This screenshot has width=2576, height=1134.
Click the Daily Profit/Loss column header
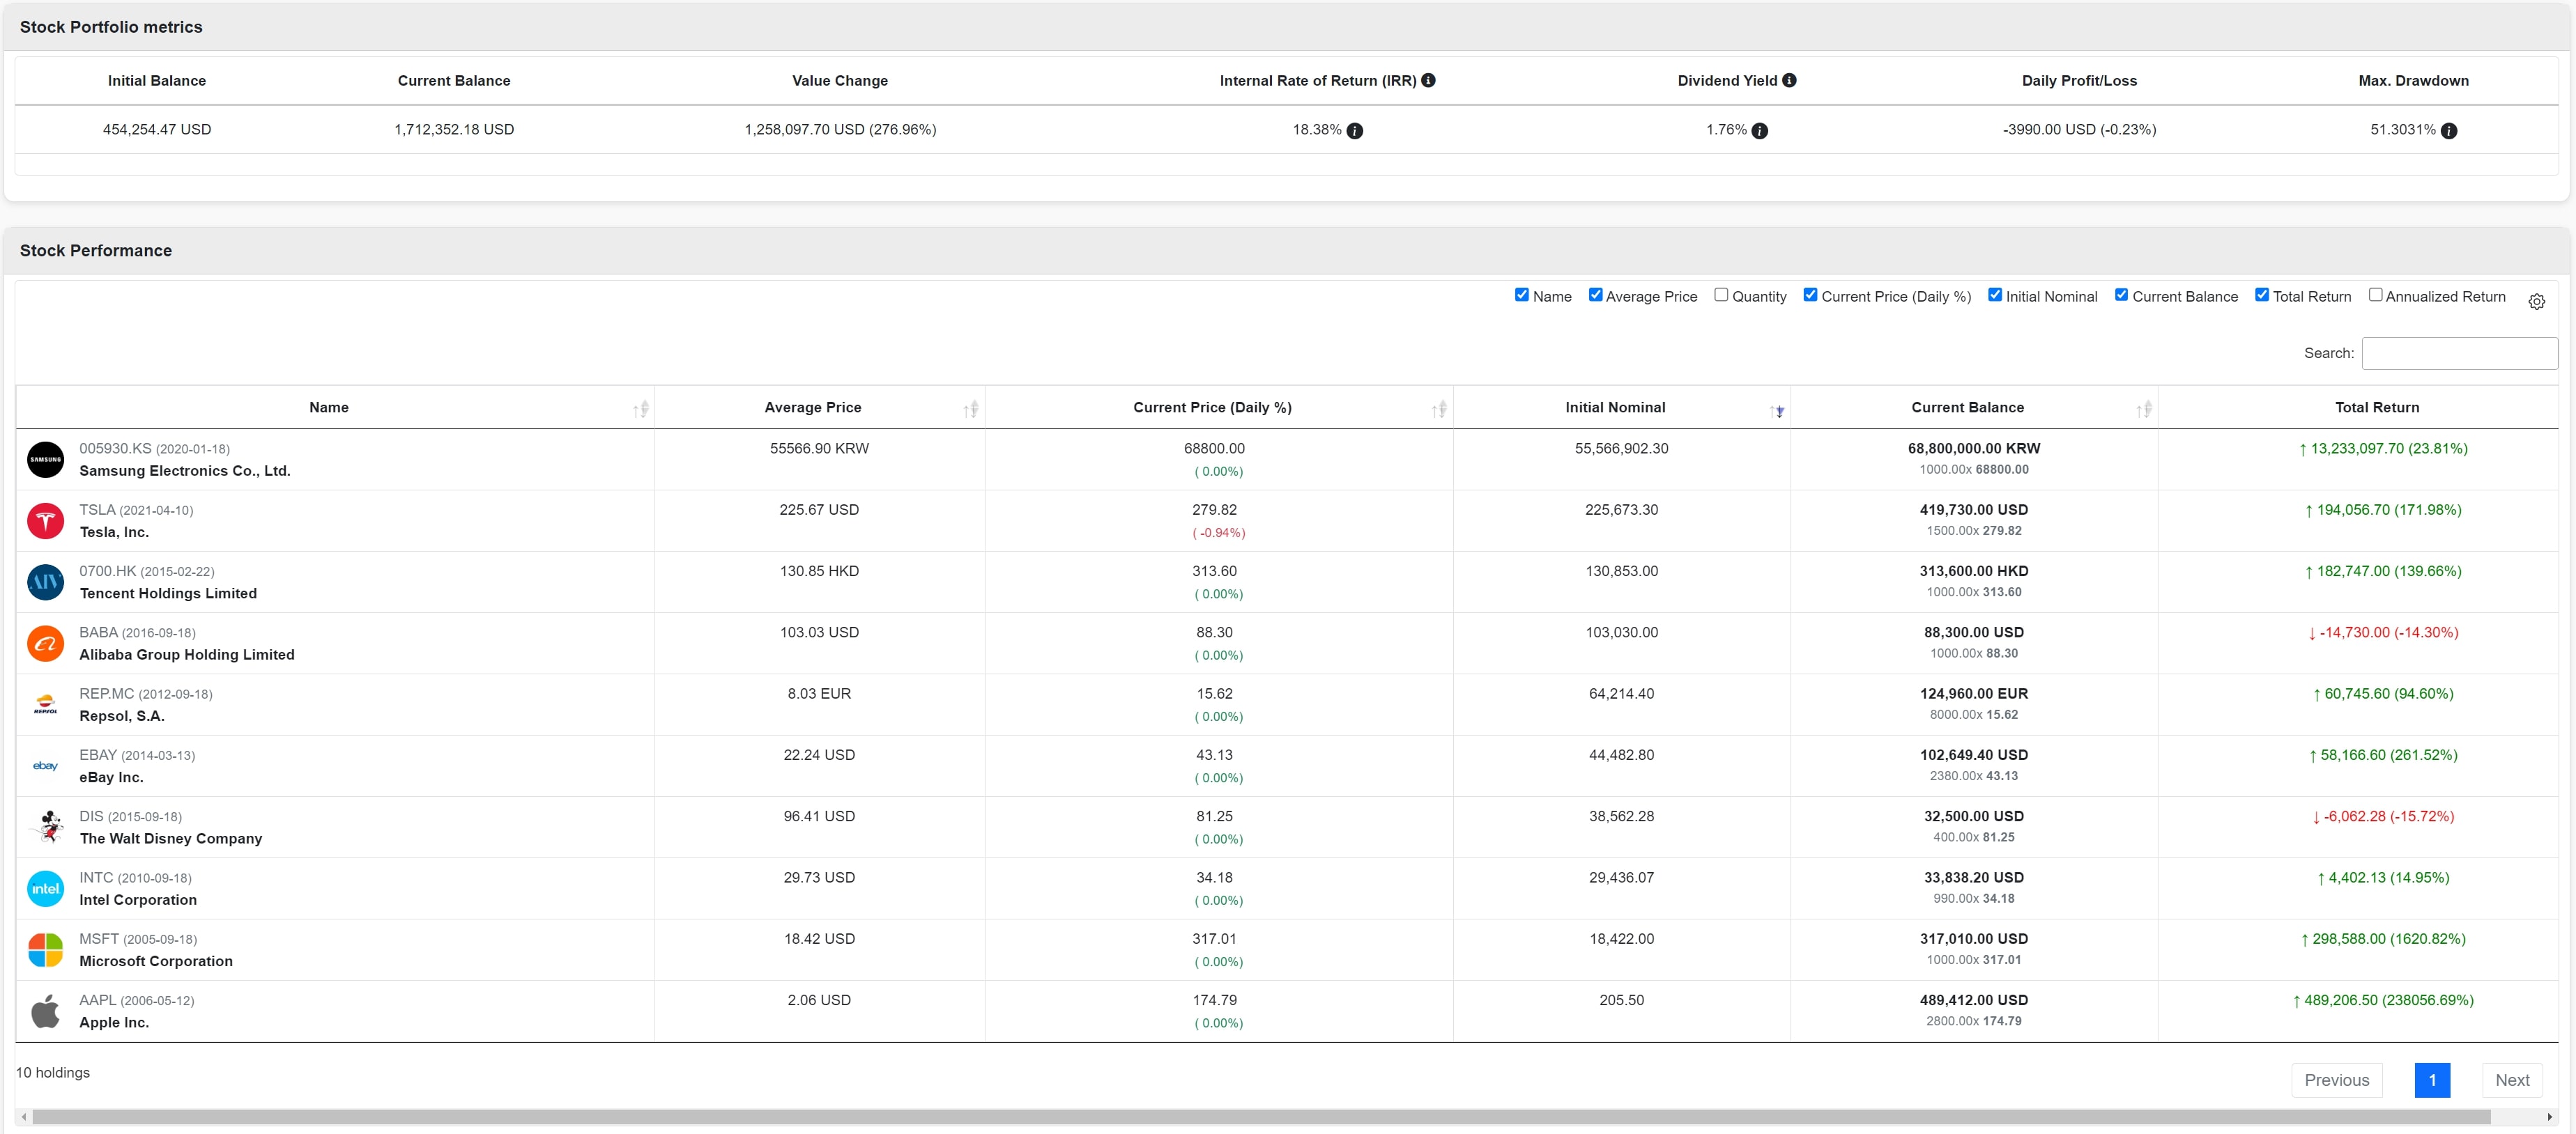point(2079,81)
